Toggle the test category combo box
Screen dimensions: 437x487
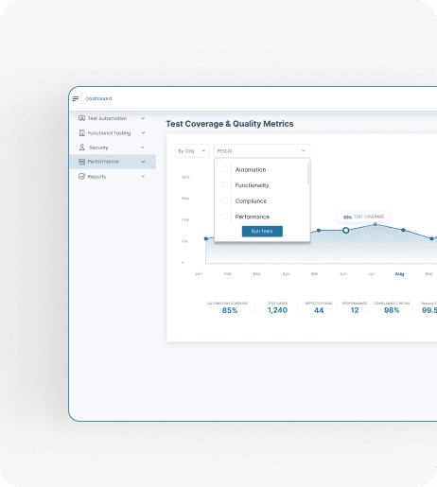tap(262, 151)
